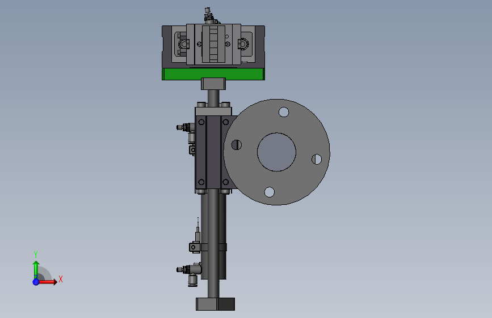Select the green mounting plate on the model

point(213,74)
